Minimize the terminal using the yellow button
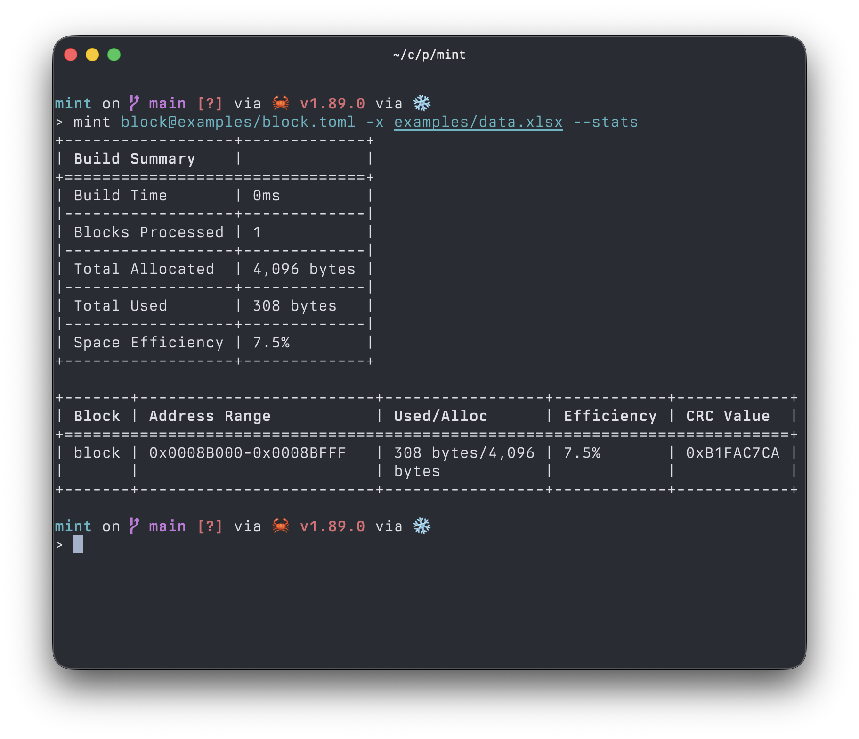Viewport: 859px width, 739px height. point(92,55)
